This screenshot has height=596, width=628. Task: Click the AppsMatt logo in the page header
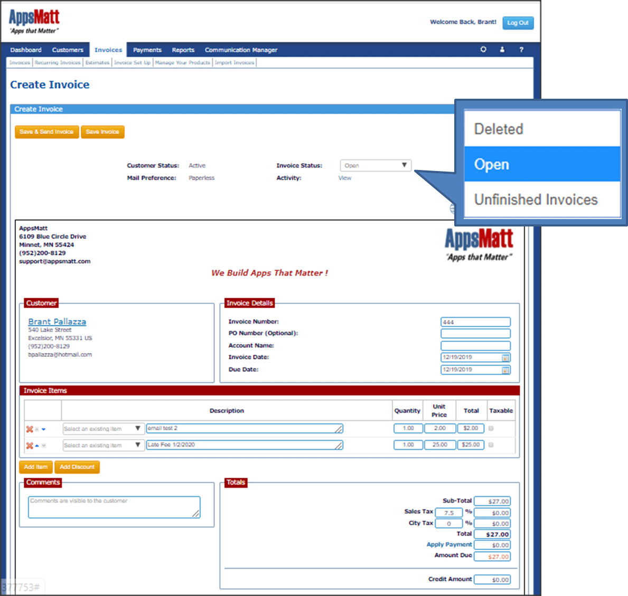(34, 21)
